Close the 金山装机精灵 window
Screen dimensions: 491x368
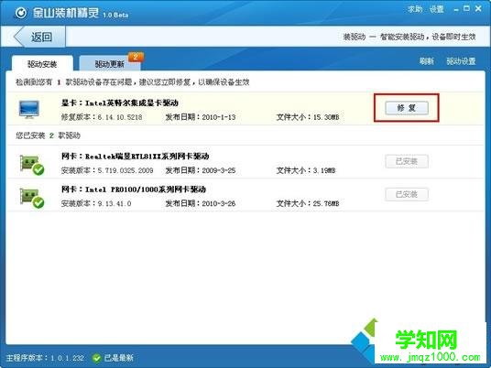click(x=478, y=8)
